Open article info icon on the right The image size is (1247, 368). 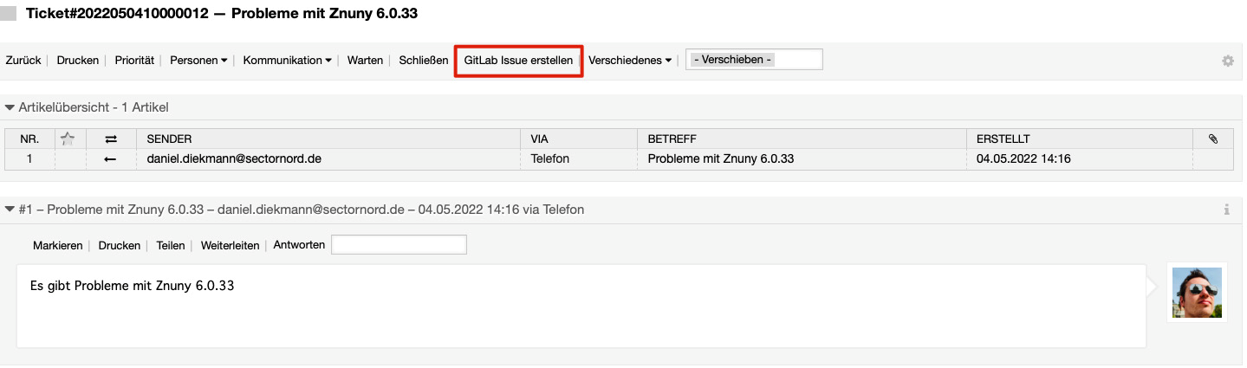(x=1226, y=210)
